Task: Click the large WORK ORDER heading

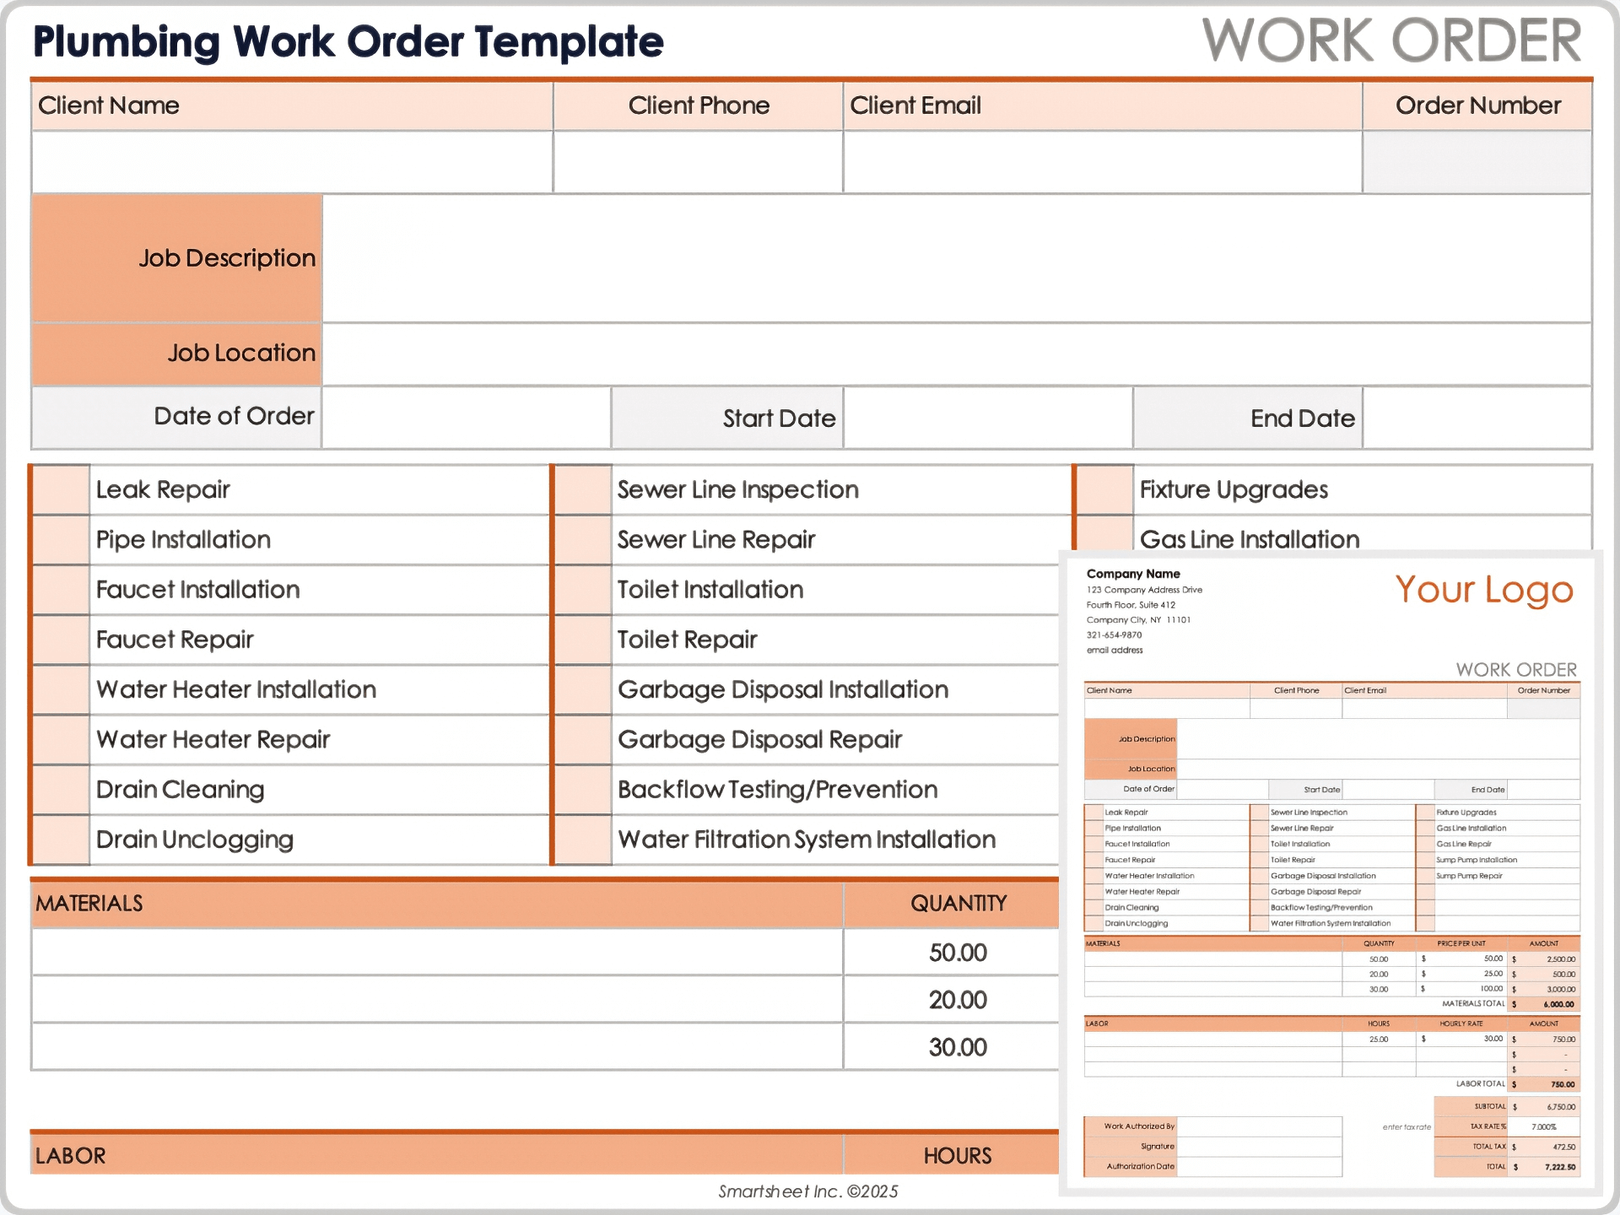Action: coord(1392,40)
